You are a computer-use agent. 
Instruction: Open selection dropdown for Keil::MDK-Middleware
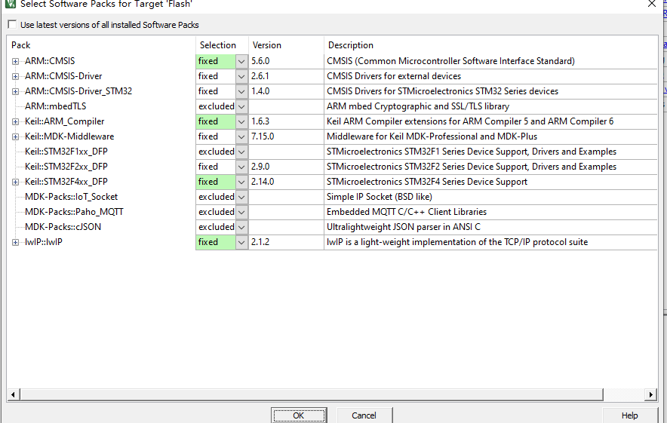(x=241, y=137)
